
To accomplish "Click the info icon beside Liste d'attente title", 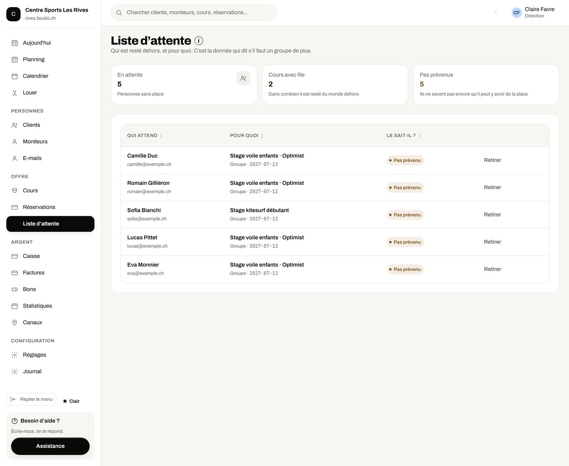I will [199, 41].
